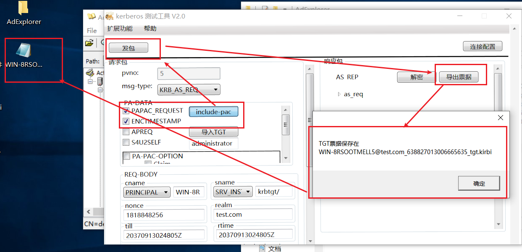Click the 文档 document icon at bottom
522x252 pixels.
click(263, 249)
